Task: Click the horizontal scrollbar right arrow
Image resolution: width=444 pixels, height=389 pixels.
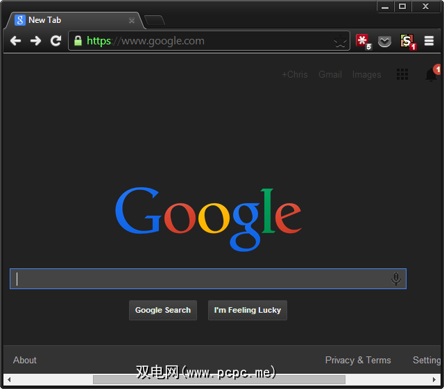Action: point(434,379)
